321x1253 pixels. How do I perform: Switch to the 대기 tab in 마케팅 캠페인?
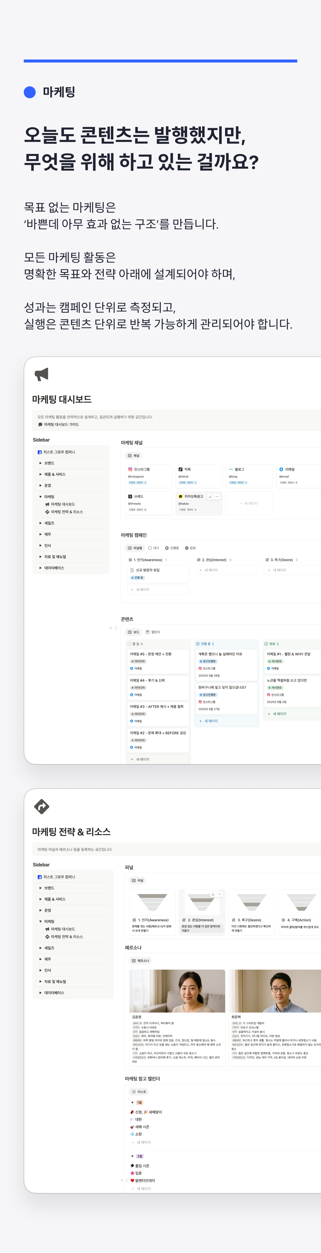point(153,548)
